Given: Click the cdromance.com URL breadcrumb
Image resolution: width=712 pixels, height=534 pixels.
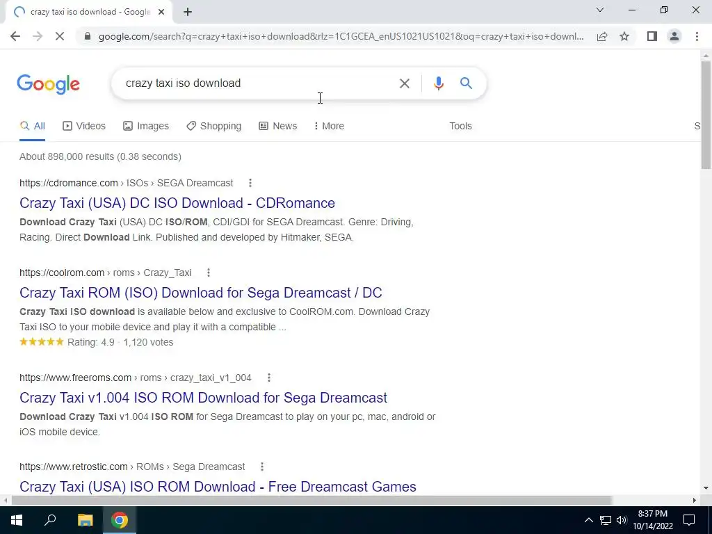Looking at the screenshot, I should [x=127, y=183].
